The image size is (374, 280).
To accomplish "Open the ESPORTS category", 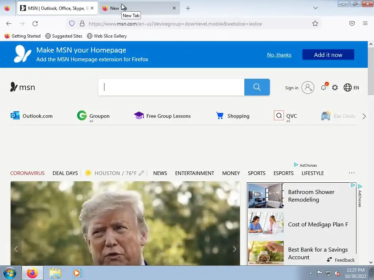I will (283, 173).
